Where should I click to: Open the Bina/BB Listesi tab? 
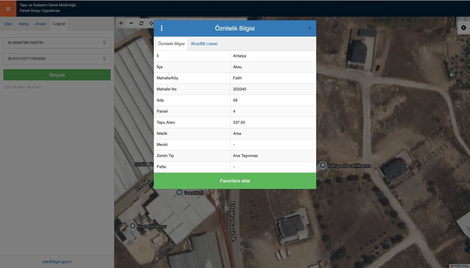(204, 44)
